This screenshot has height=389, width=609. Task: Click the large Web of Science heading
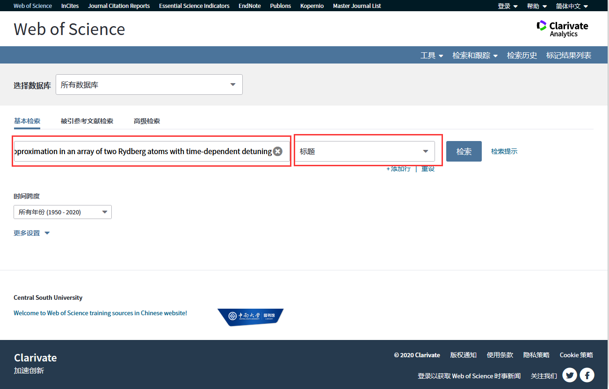coord(69,29)
